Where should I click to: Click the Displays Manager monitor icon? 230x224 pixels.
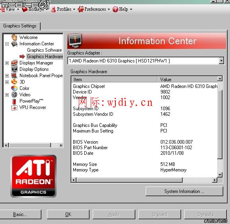(14, 63)
